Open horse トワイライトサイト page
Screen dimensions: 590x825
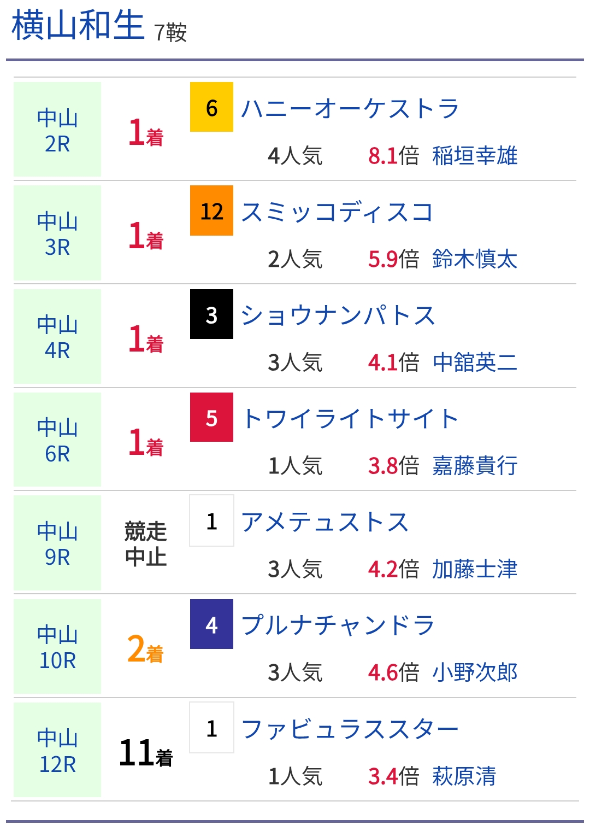pyautogui.click(x=350, y=418)
